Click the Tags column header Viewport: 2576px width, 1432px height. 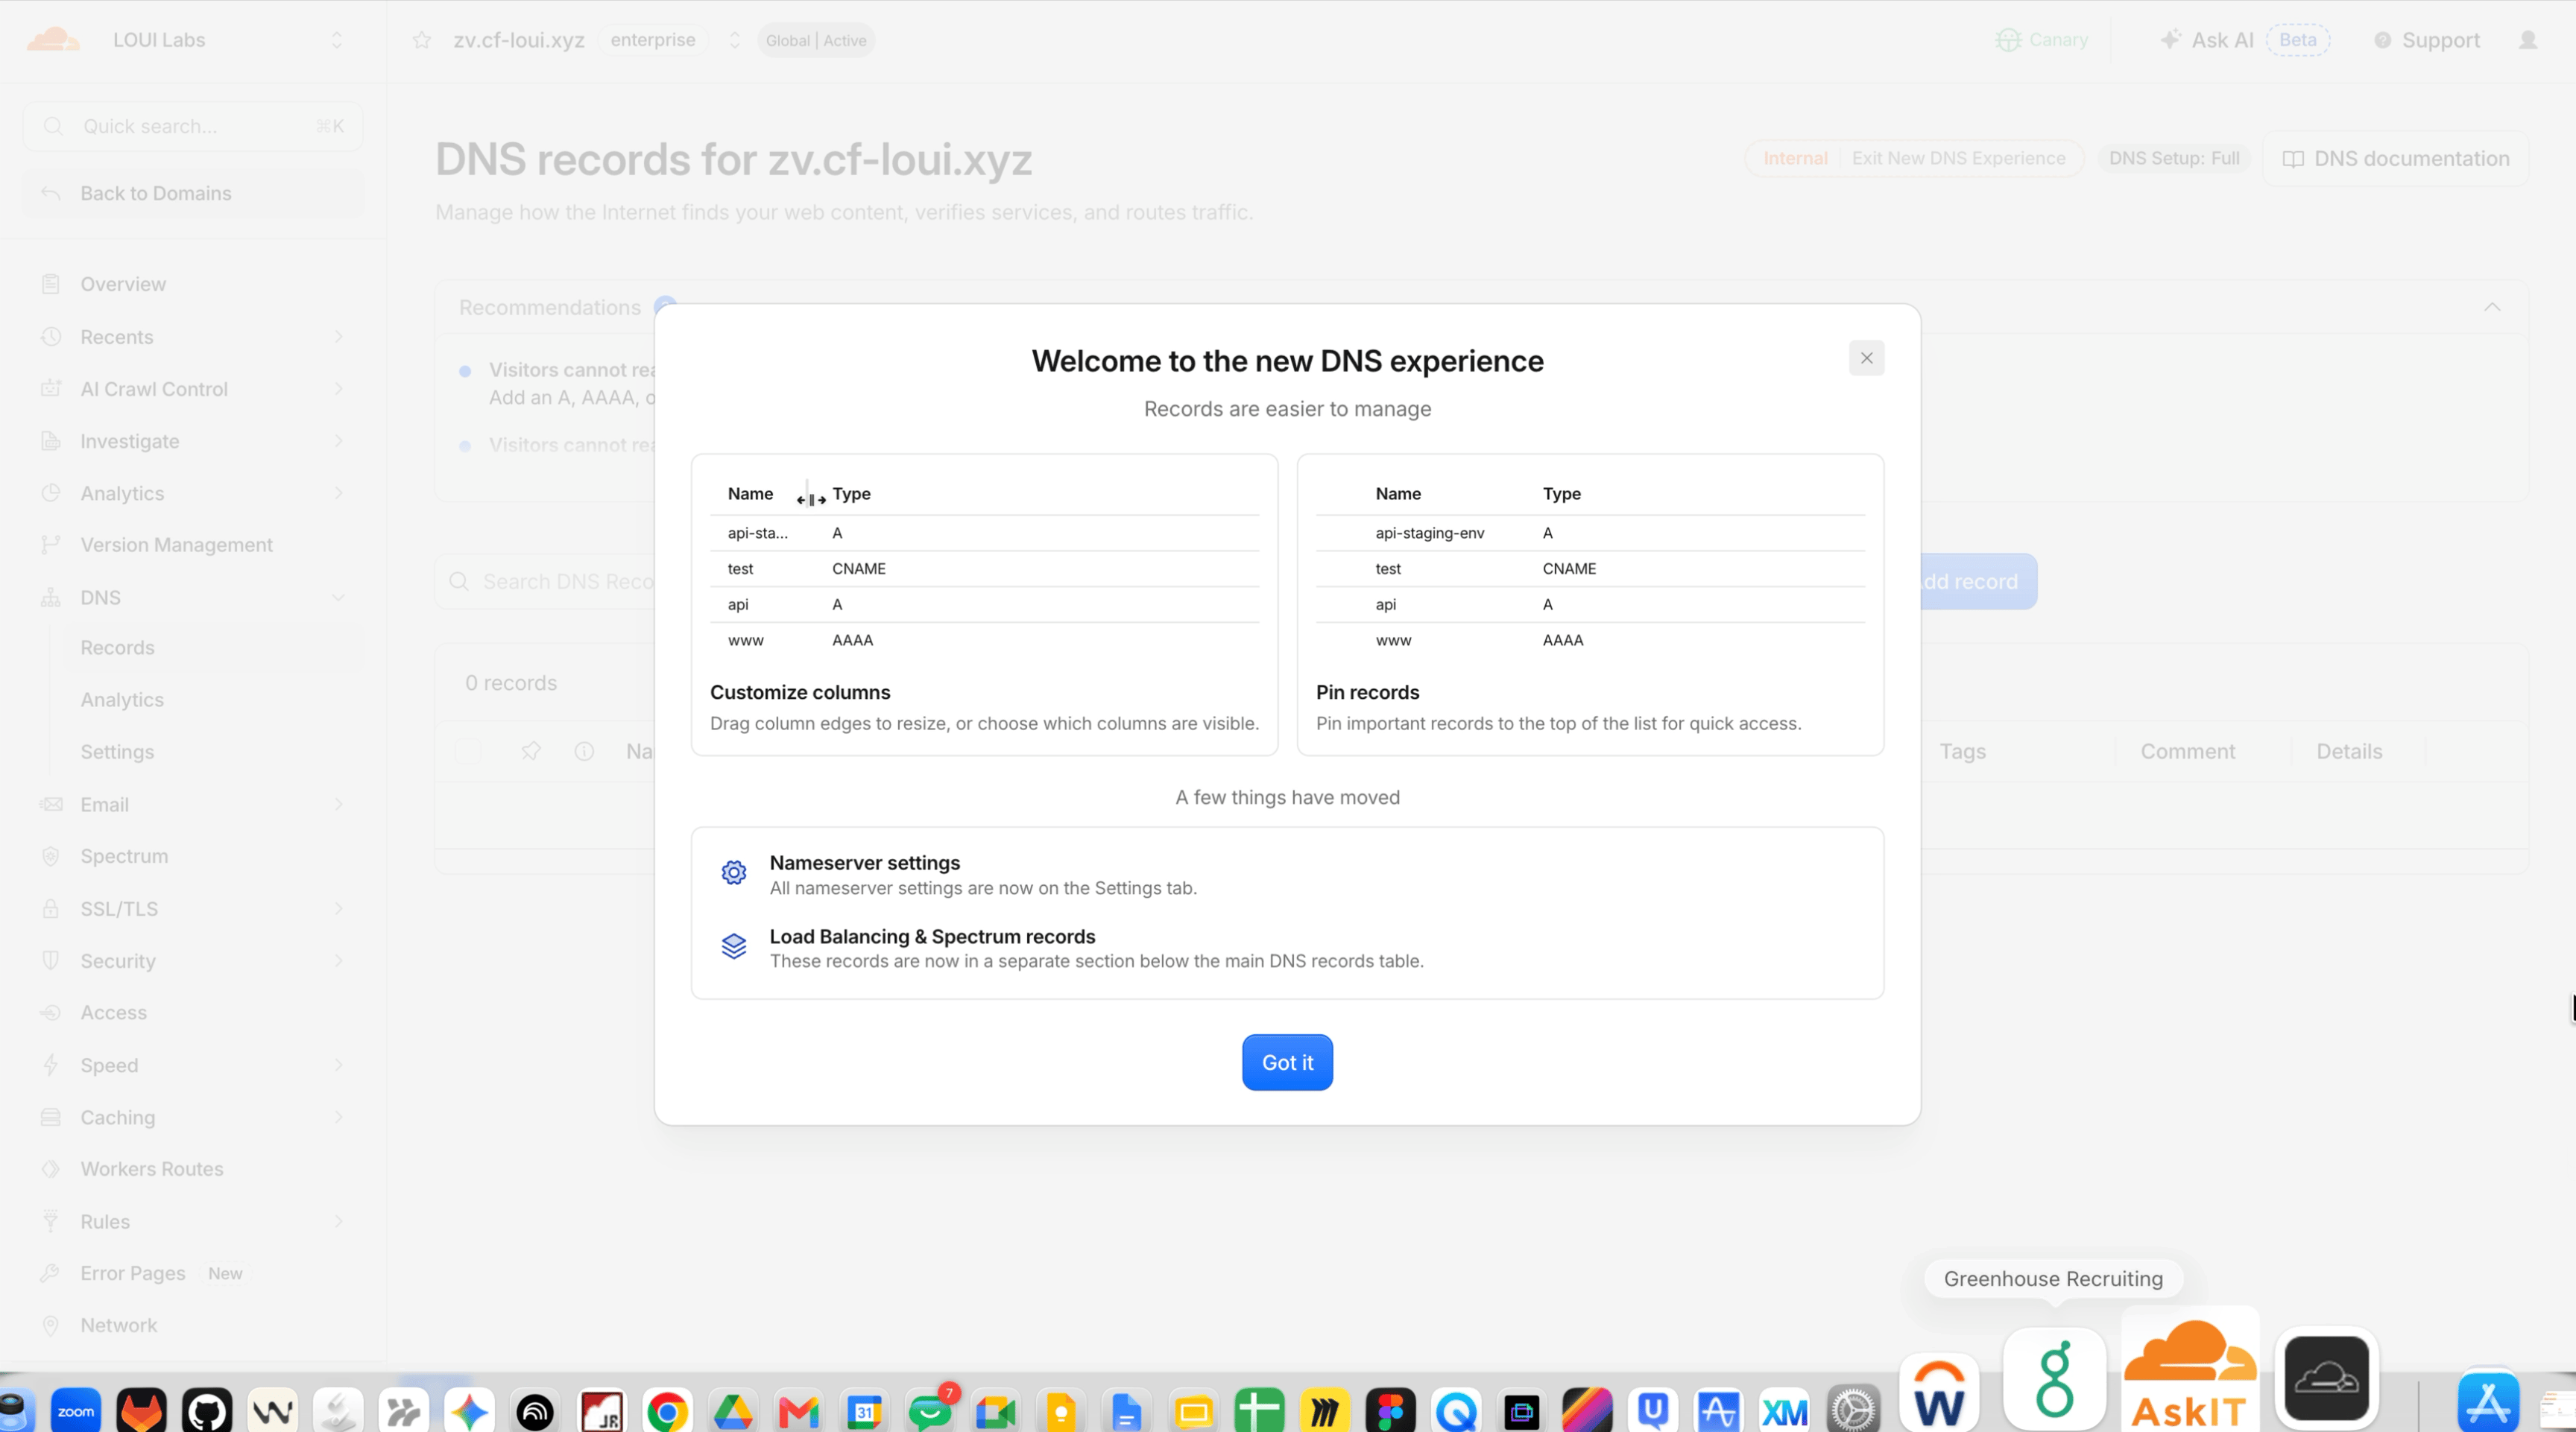1962,752
